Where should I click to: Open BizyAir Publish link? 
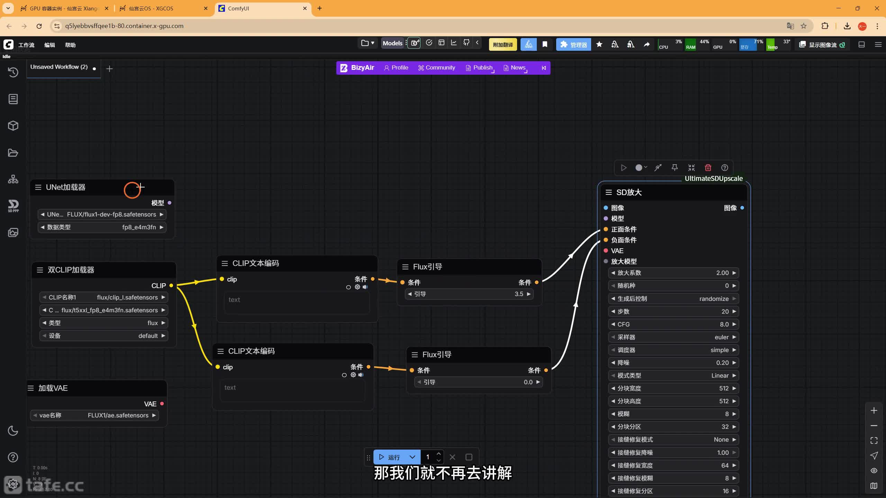[x=479, y=68]
